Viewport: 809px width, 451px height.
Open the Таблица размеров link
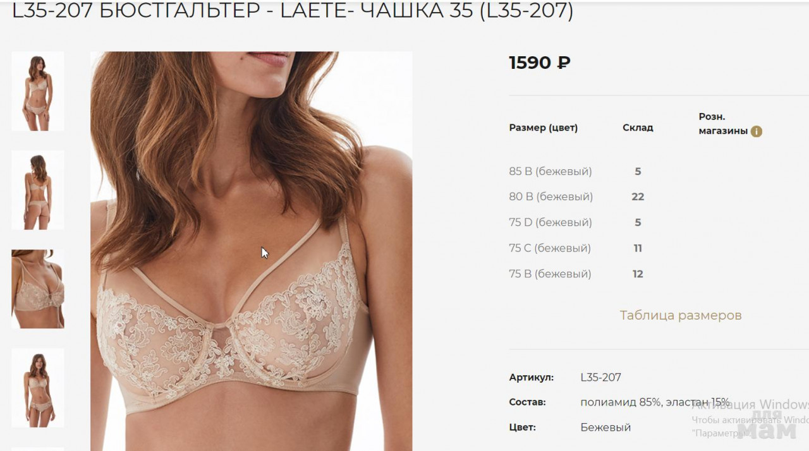[681, 315]
